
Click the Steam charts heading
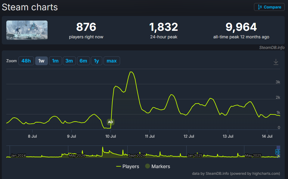[30, 7]
